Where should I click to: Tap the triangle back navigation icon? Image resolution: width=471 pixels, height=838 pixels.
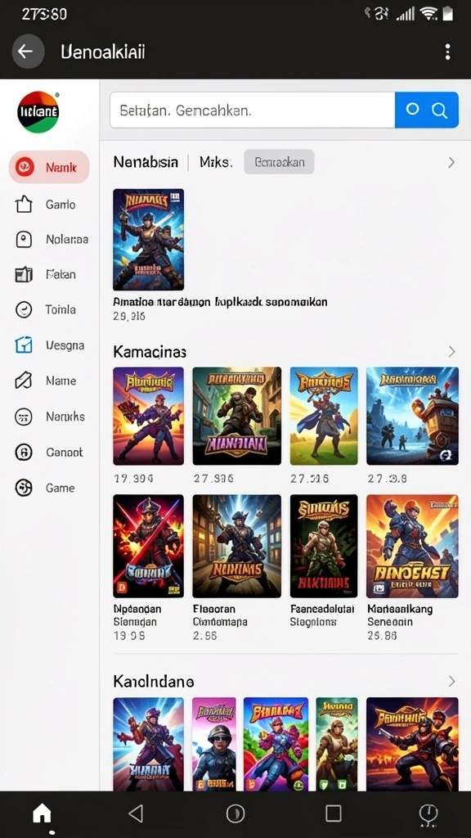coord(137,813)
